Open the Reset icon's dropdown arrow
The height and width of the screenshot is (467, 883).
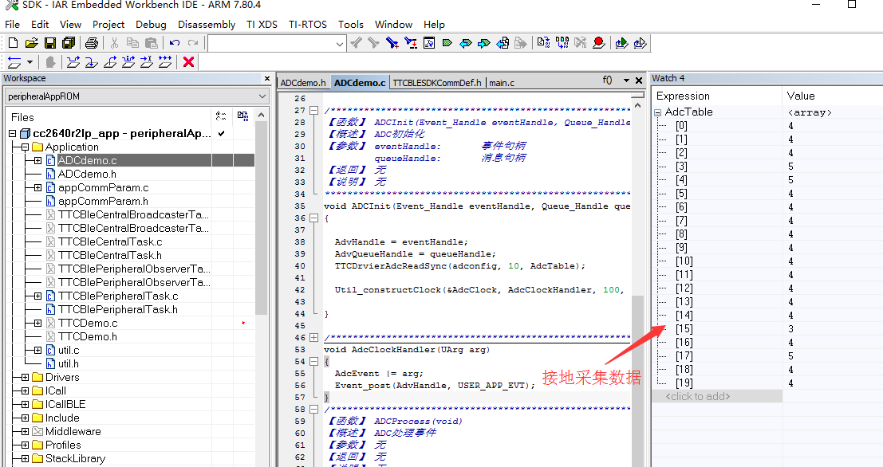30,62
